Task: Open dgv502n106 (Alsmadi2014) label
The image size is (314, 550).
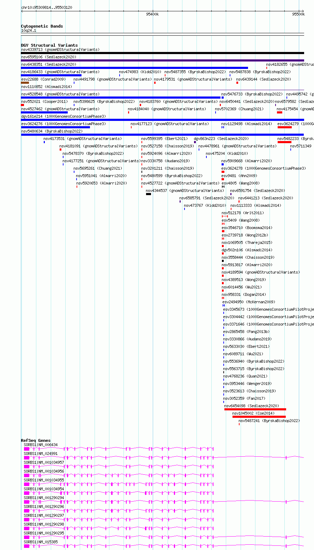Action: point(247,250)
